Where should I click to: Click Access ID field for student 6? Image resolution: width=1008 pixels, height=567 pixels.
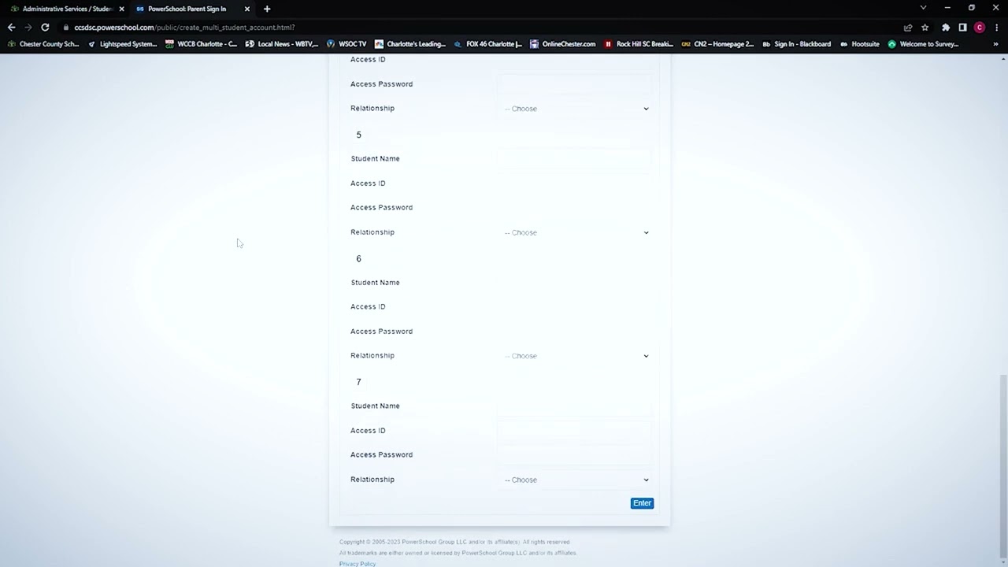[x=576, y=307]
